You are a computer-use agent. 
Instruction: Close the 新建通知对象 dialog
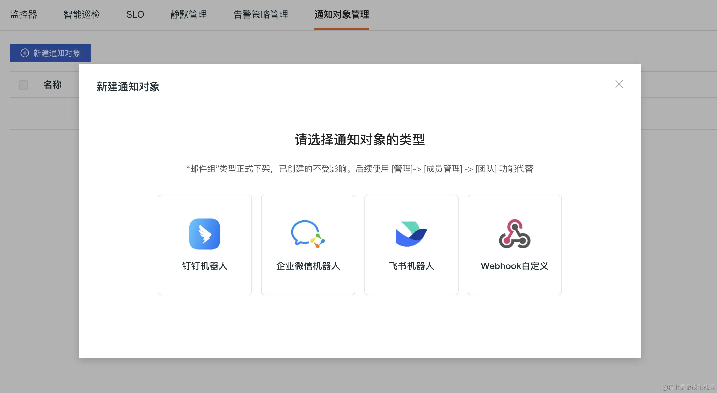coord(619,84)
